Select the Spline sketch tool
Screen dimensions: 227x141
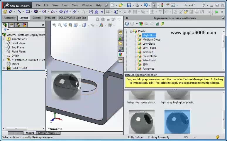click(x=66, y=12)
